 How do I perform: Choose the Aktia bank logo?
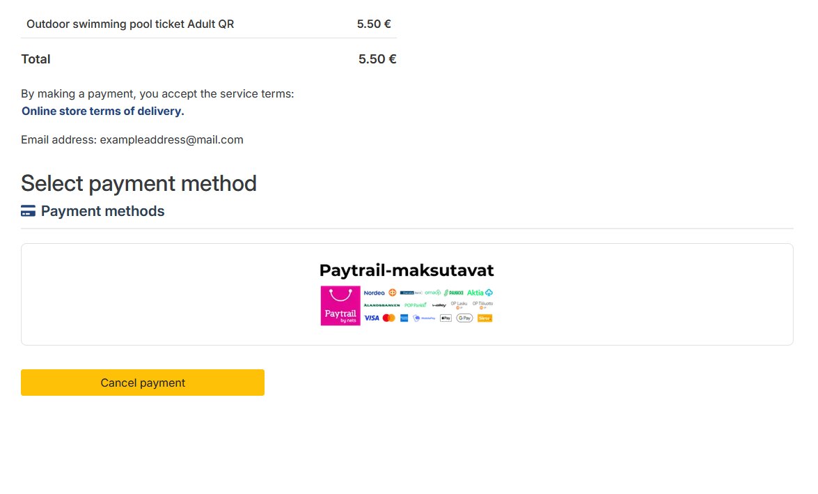480,293
